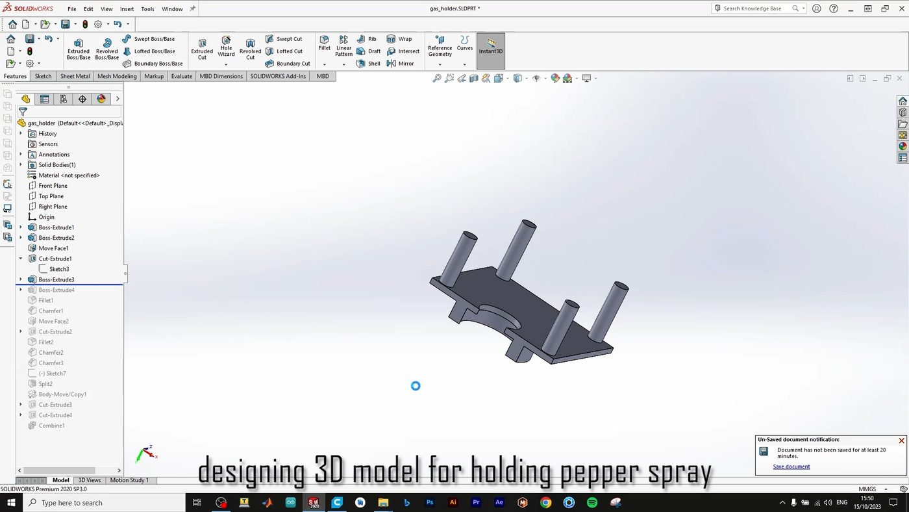
Task: Click the Save document link
Action: click(x=791, y=467)
